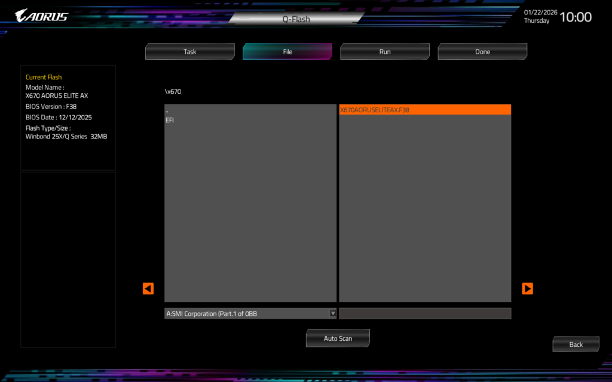Navigate up via the '..' entry
The height and width of the screenshot is (382, 612).
(167, 111)
